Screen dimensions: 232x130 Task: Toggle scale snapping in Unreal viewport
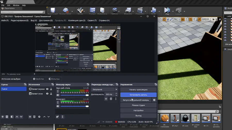click(x=199, y=19)
